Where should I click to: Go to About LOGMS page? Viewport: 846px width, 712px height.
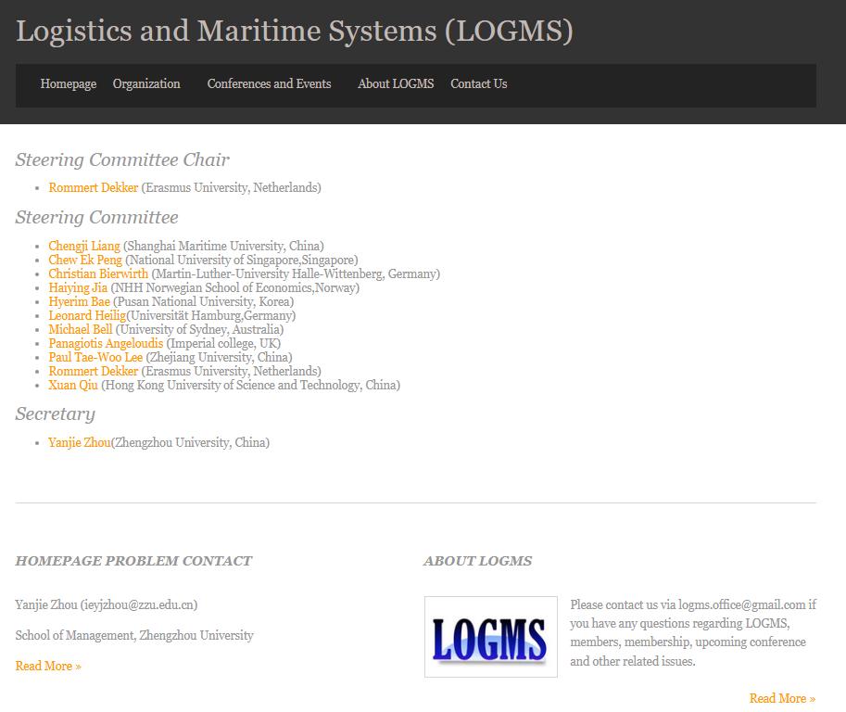[x=396, y=84]
